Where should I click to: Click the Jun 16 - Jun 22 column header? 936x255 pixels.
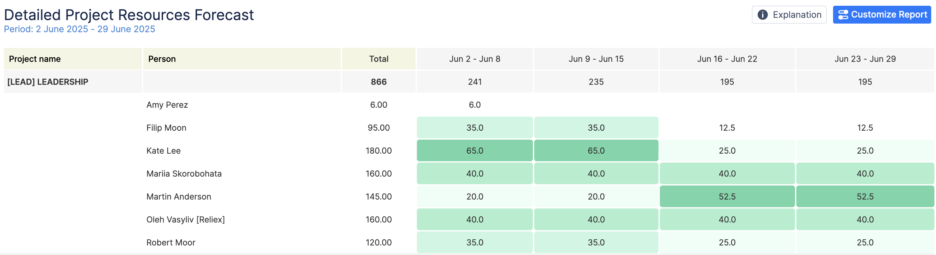click(727, 59)
